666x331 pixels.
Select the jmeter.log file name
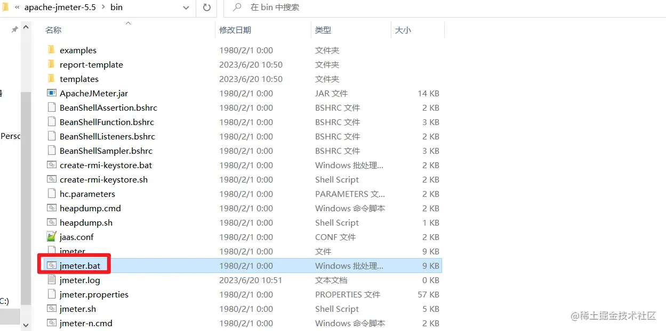80,280
